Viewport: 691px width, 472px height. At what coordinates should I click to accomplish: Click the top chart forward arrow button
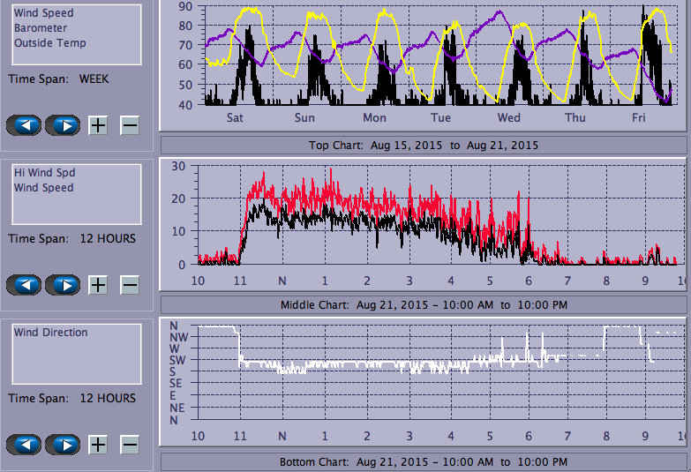63,124
